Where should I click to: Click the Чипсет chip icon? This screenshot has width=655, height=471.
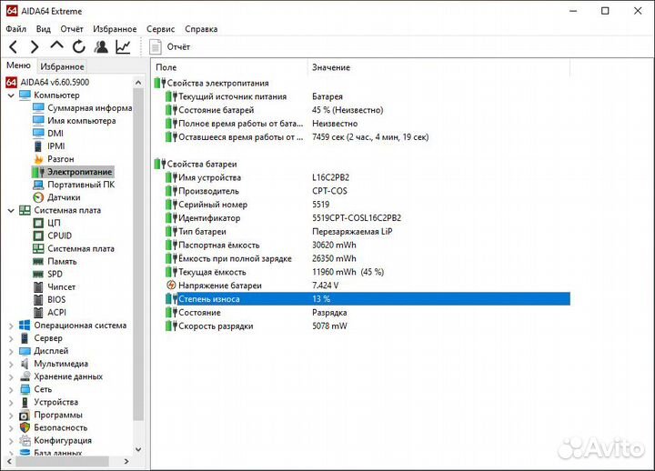(38, 287)
